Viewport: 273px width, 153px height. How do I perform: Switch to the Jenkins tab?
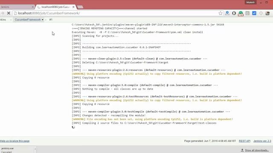(x=17, y=7)
